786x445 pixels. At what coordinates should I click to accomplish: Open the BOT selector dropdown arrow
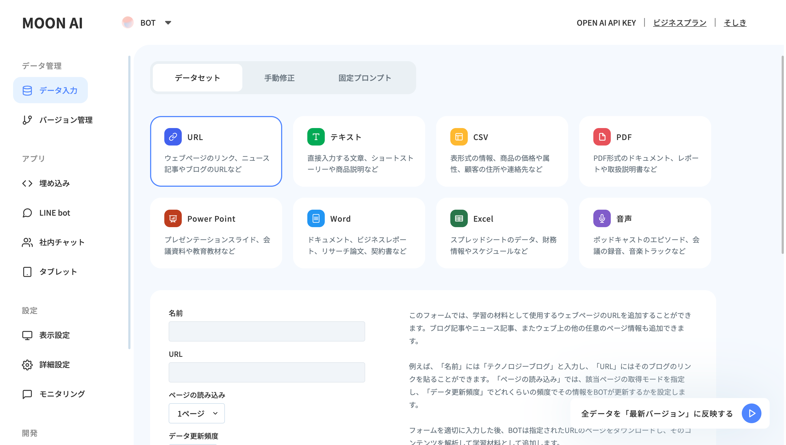click(x=168, y=23)
